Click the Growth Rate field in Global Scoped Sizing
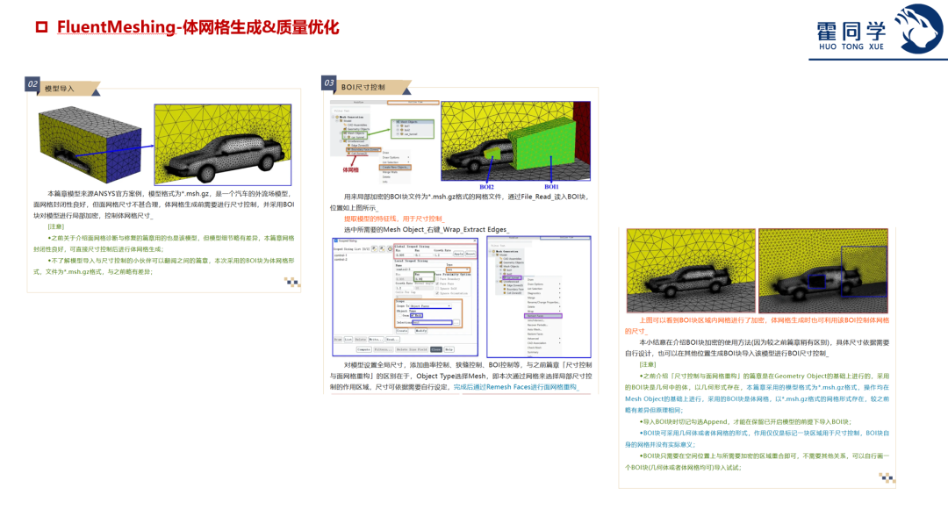 point(442,255)
